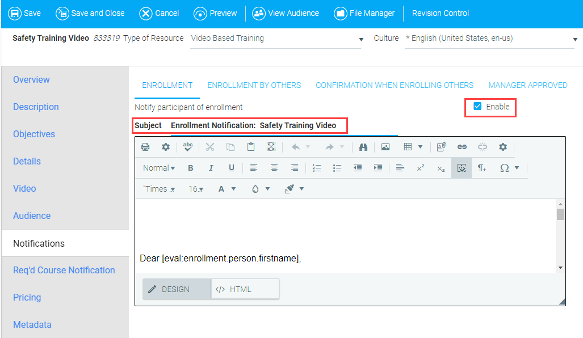The height and width of the screenshot is (338, 583).
Task: Run the spell check tool
Action: coord(188,147)
